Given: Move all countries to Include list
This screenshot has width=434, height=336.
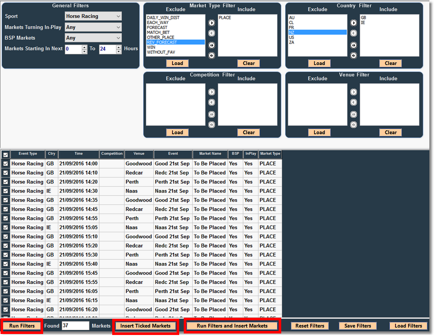Looking at the screenshot, I should [354, 45].
